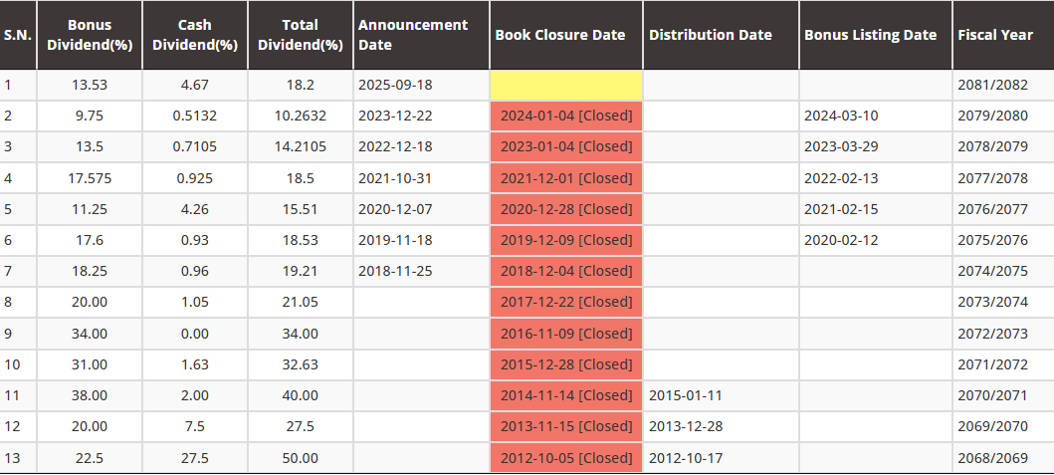Click the Fiscal Year column header
This screenshot has height=475, width=1054.
pos(1003,35)
